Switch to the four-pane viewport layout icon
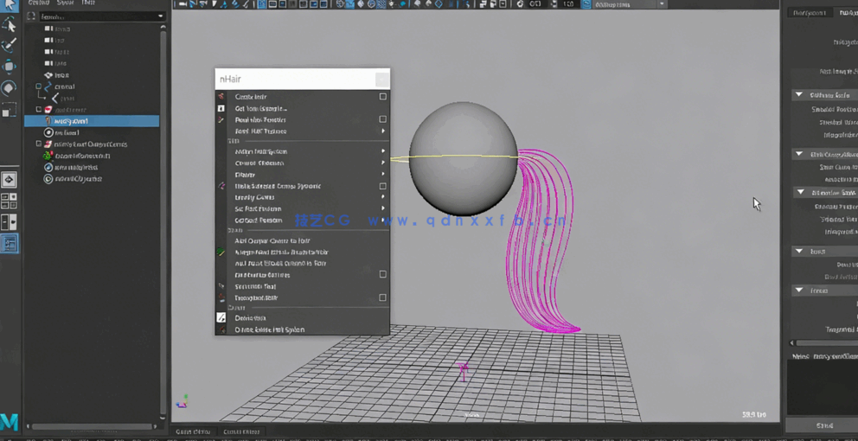The height and width of the screenshot is (441, 858). click(9, 201)
